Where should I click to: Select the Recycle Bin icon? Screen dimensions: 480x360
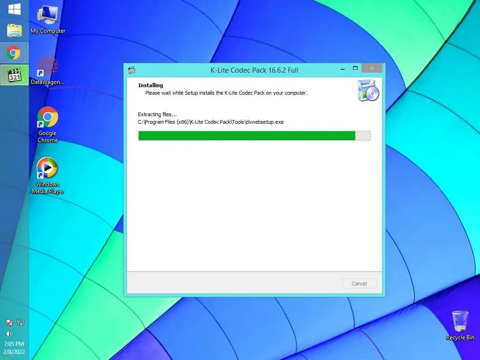click(460, 325)
